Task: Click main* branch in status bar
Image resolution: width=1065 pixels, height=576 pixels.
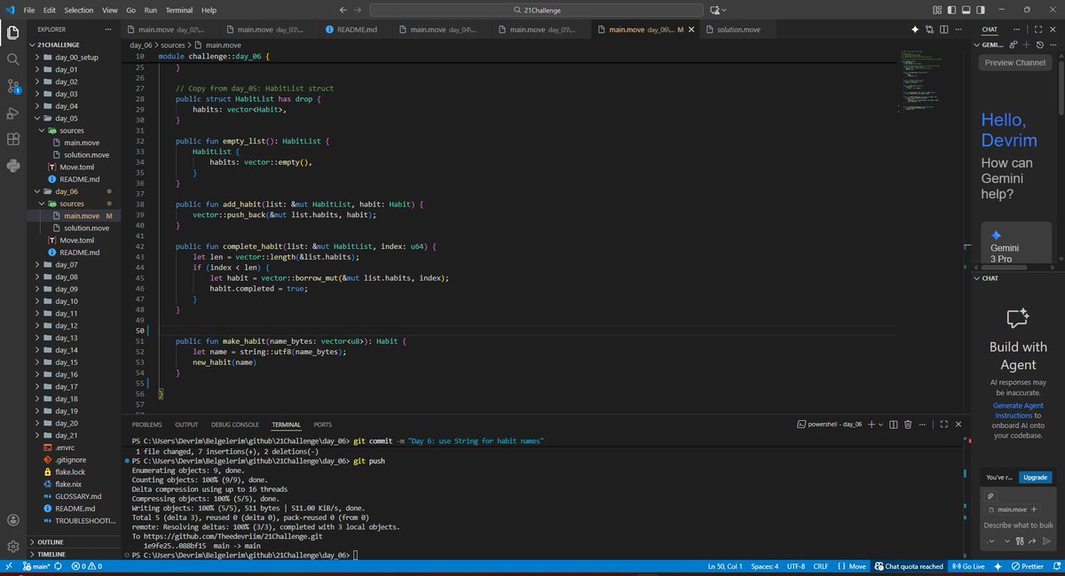Action: 36,566
